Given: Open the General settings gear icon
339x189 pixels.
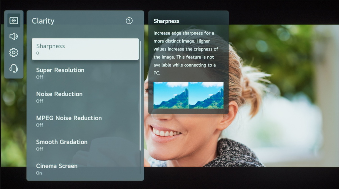Looking at the screenshot, I should click(14, 53).
